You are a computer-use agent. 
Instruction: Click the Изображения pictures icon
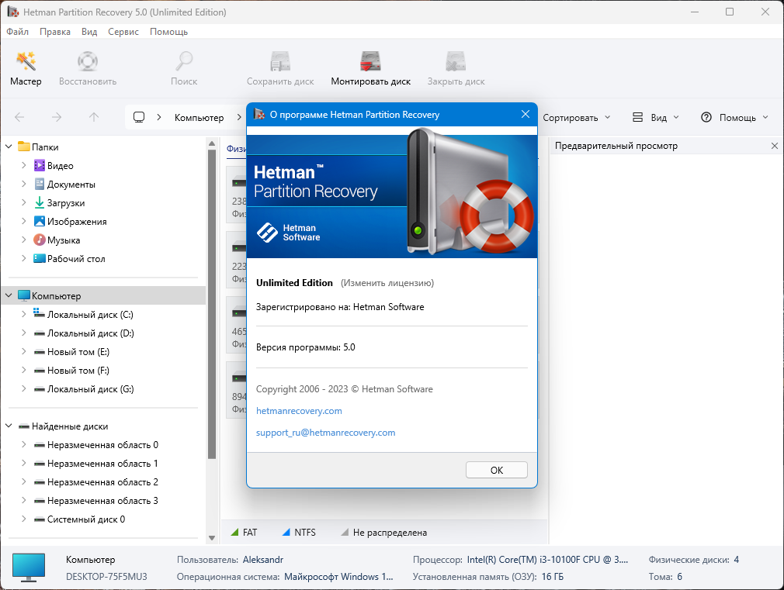(40, 221)
